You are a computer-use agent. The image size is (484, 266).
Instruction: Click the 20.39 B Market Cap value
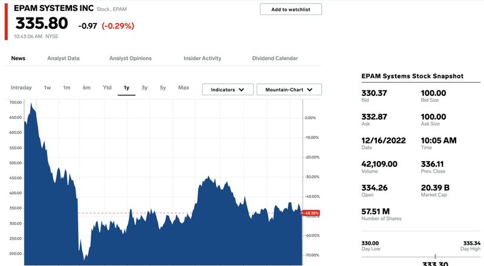pyautogui.click(x=435, y=188)
